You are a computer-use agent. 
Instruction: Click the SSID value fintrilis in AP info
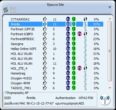[31, 98]
